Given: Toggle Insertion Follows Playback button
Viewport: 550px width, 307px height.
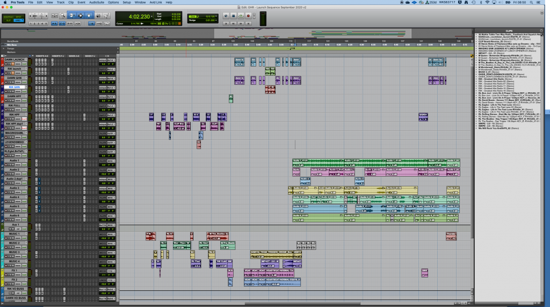Looking at the screenshot, I should (x=78, y=24).
